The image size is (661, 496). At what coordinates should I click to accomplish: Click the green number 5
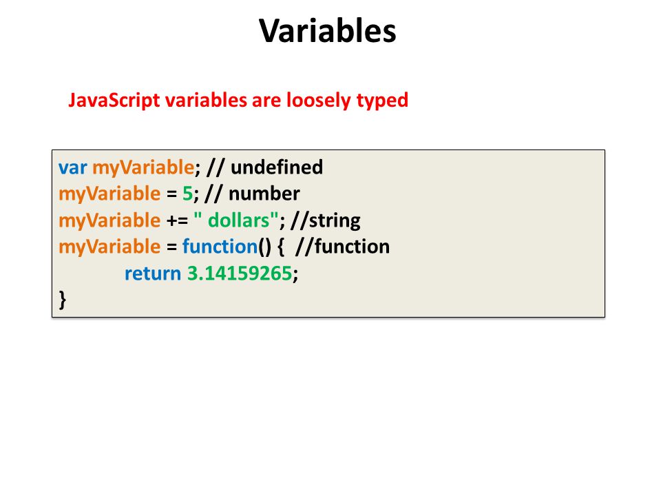tap(187, 194)
